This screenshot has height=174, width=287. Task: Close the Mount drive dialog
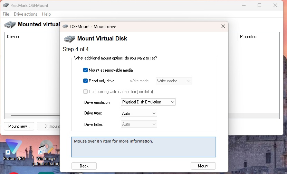click(x=223, y=26)
